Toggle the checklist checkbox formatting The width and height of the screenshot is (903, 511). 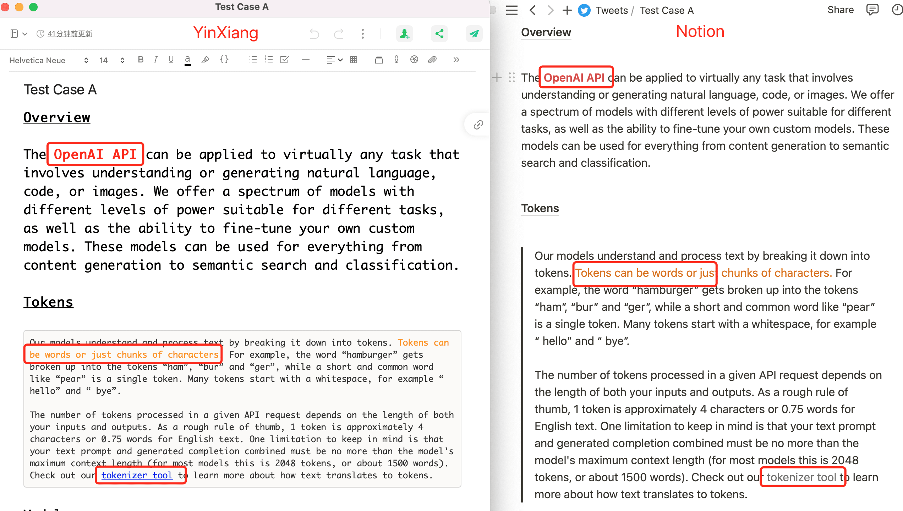click(x=284, y=60)
